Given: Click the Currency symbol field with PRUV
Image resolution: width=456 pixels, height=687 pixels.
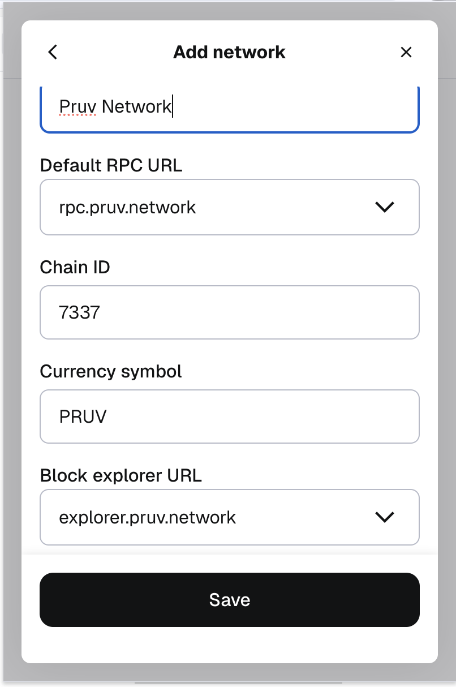Looking at the screenshot, I should coord(229,417).
